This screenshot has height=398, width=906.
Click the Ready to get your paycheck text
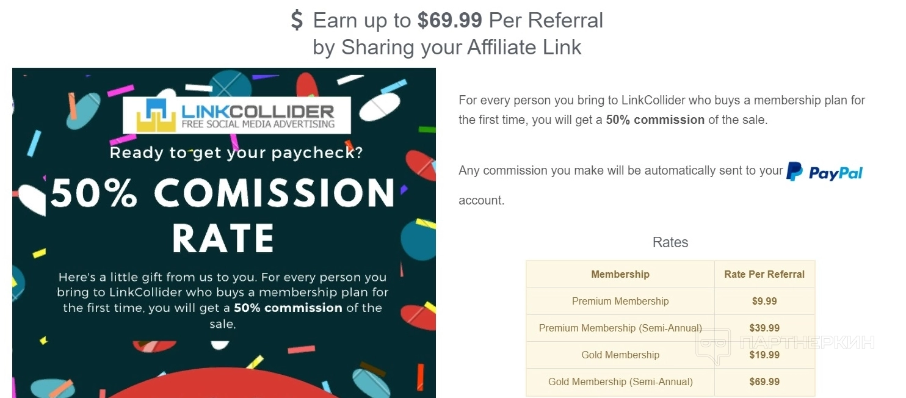[236, 153]
